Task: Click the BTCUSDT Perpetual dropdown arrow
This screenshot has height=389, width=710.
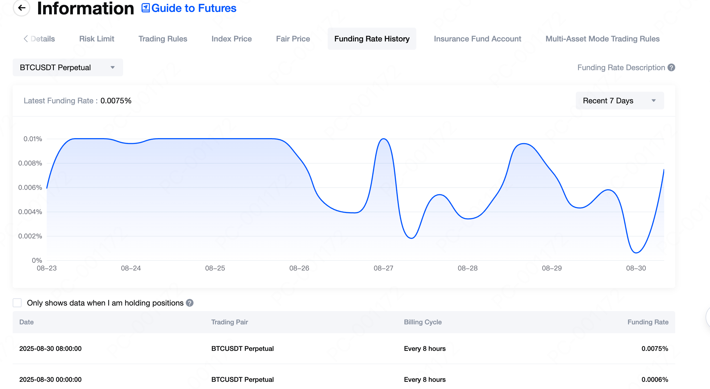Action: pos(113,68)
